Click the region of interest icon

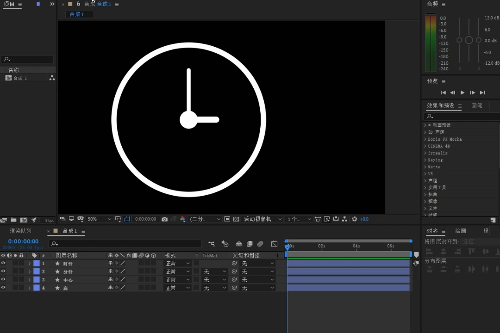coord(227,219)
